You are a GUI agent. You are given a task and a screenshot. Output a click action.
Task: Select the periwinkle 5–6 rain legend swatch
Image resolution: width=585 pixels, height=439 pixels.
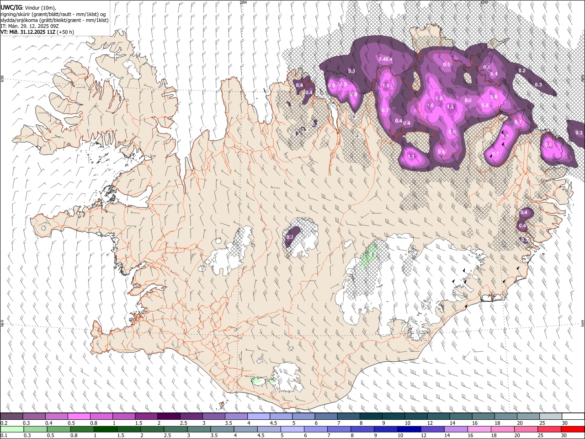click(292, 429)
